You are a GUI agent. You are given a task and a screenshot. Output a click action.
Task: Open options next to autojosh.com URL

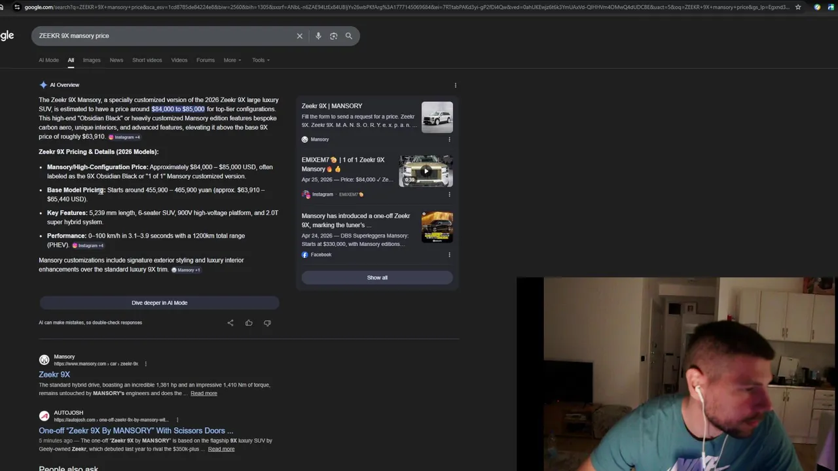coord(177,420)
